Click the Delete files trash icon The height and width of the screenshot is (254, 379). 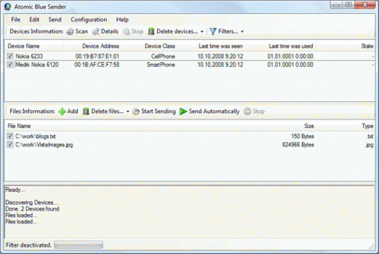86,112
